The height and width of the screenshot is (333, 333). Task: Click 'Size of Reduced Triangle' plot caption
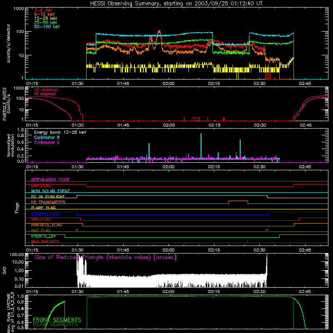click(105, 257)
